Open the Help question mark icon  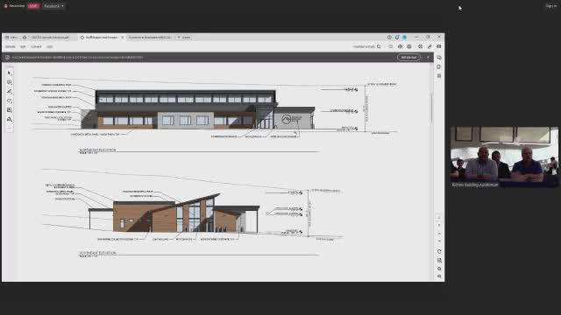click(389, 37)
